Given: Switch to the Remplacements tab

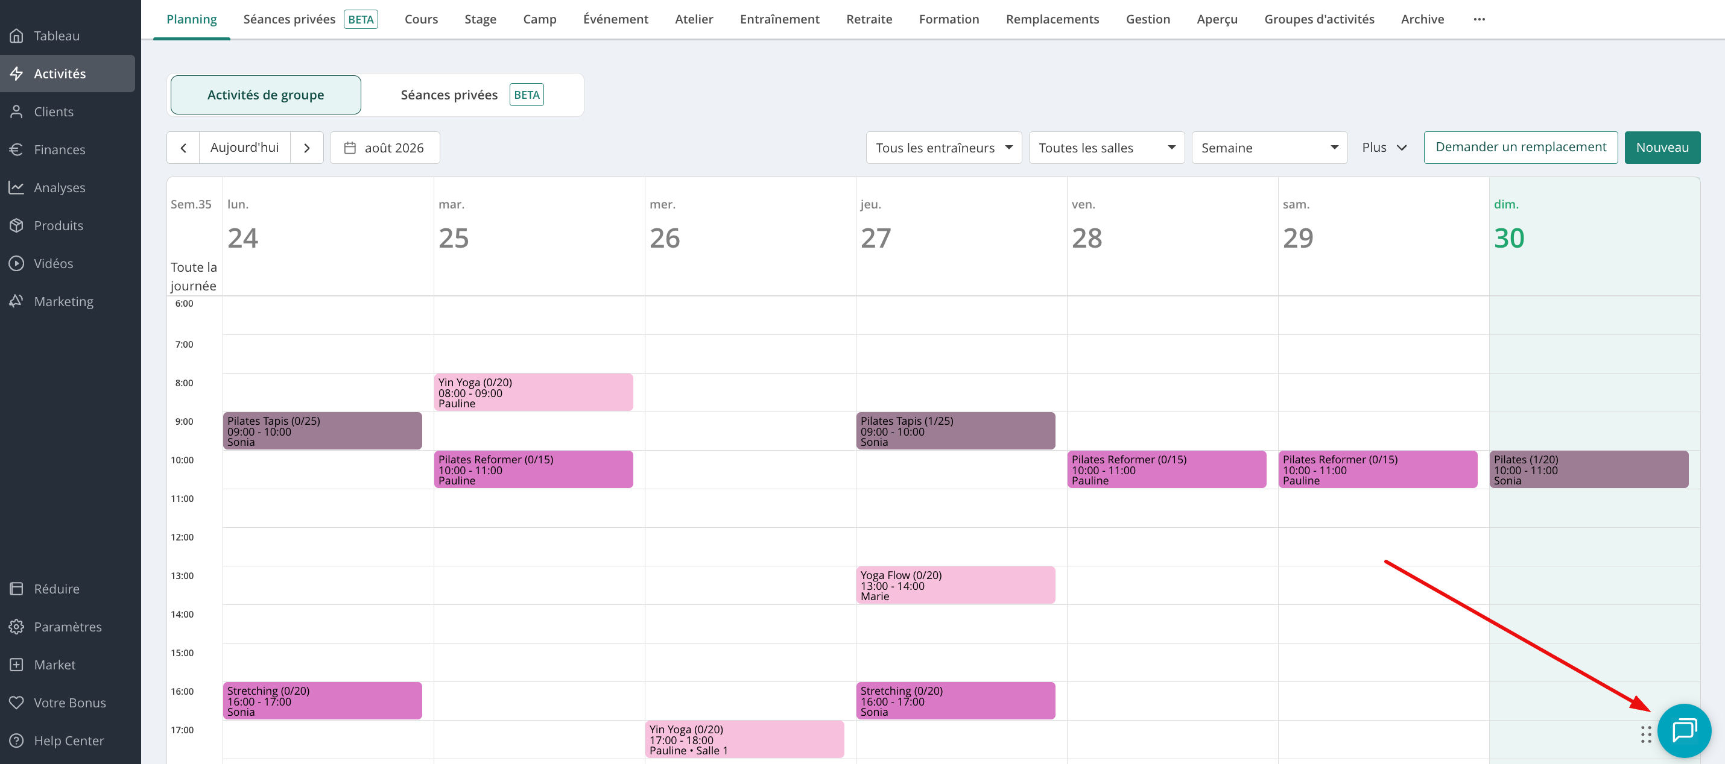Looking at the screenshot, I should pos(1052,19).
